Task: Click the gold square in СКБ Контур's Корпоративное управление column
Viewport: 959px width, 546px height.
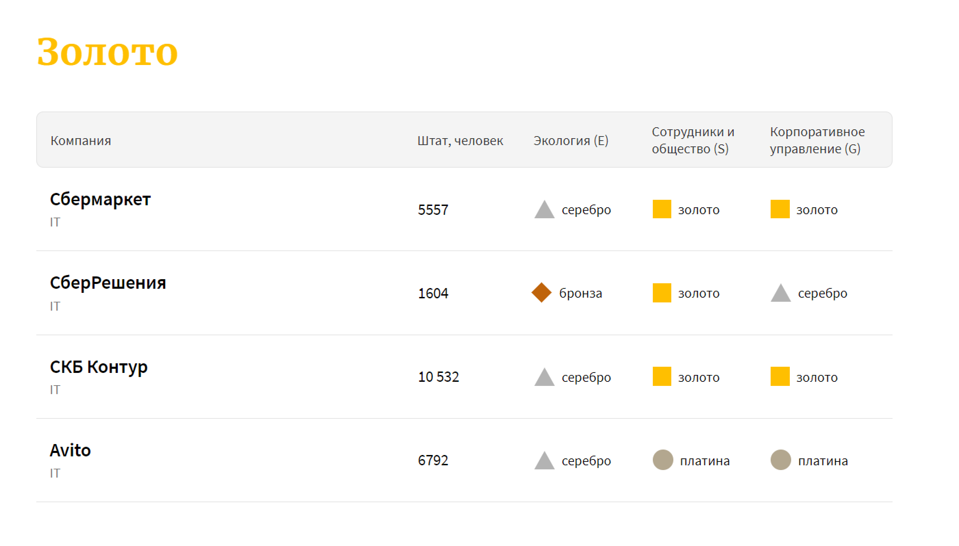Action: pos(780,376)
